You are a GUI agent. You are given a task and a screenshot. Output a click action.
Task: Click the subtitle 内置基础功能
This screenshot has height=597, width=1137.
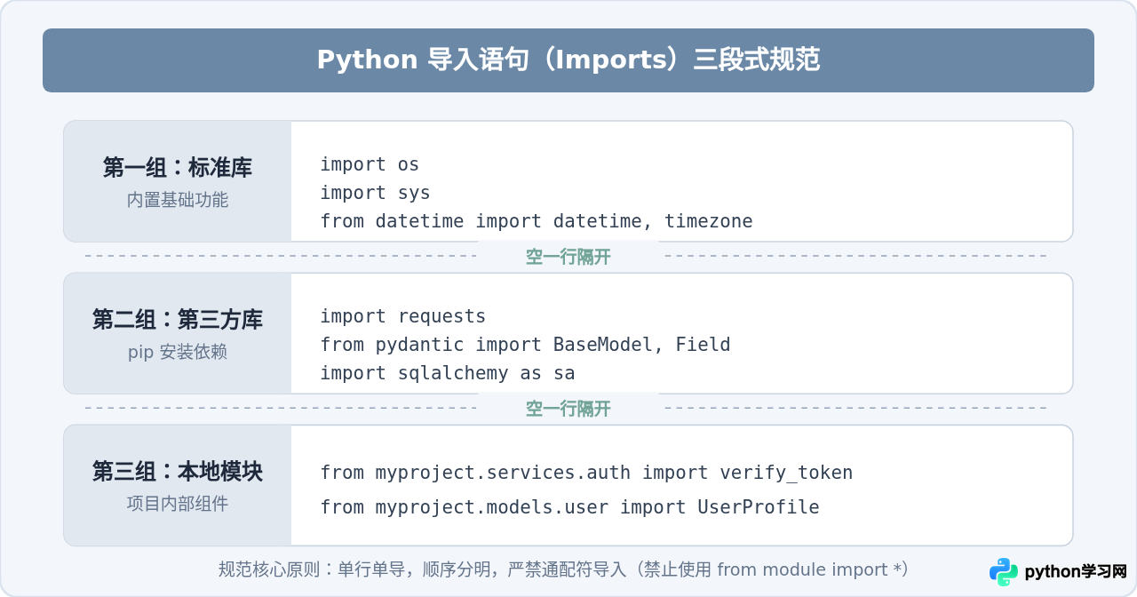point(178,200)
